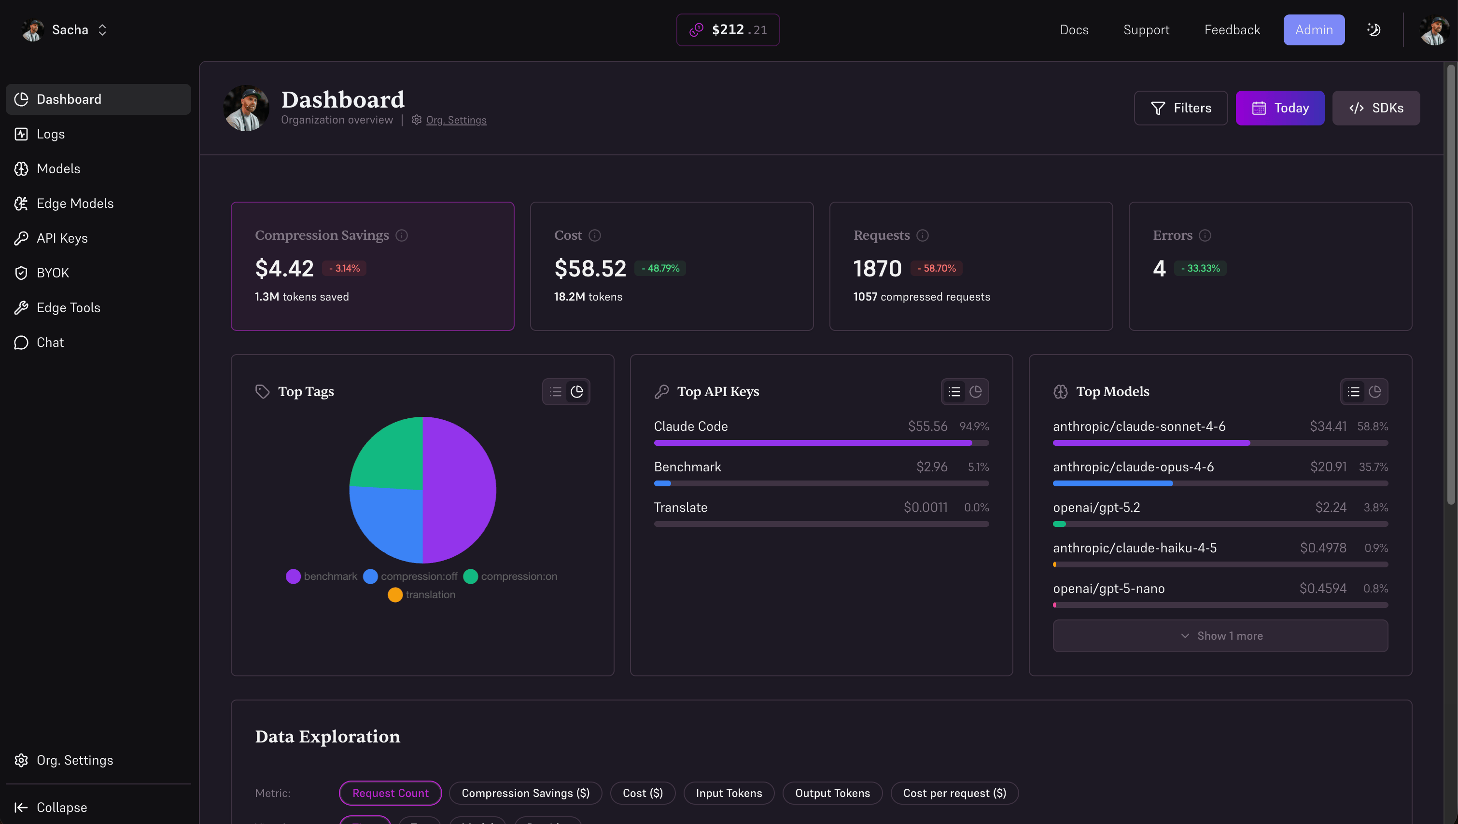Open the API Keys page
The width and height of the screenshot is (1458, 824).
point(98,238)
